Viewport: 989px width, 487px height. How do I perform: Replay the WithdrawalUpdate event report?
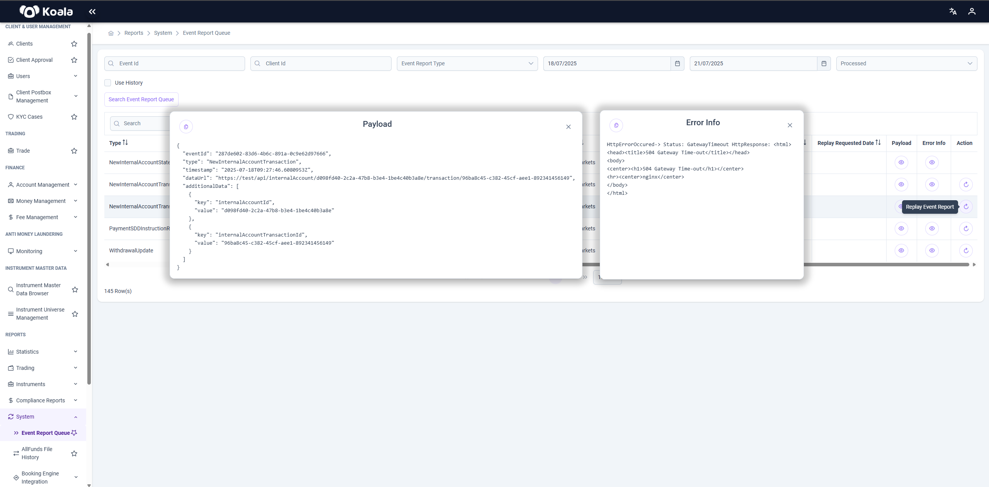[x=966, y=250]
